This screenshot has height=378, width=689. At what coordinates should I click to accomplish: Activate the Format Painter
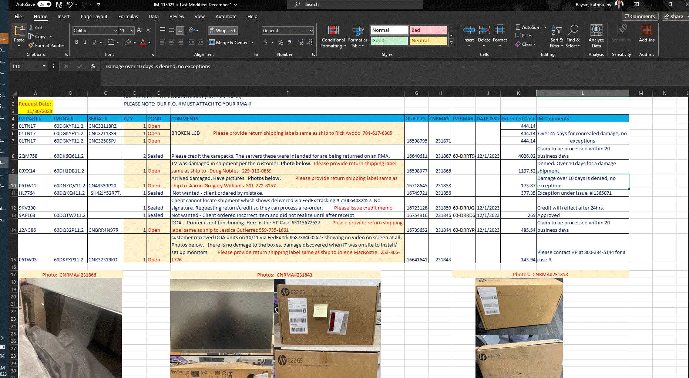tap(46, 46)
